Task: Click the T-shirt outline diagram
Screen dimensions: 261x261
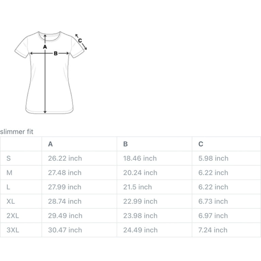Action: 50,73
